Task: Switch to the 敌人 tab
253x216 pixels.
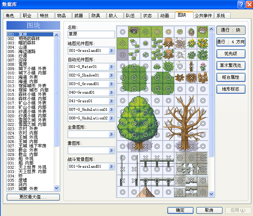Action: tap(115, 16)
